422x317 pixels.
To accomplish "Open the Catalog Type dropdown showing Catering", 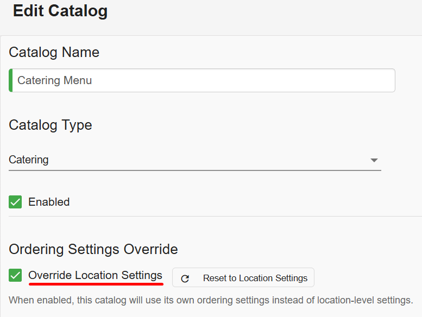I will [195, 160].
